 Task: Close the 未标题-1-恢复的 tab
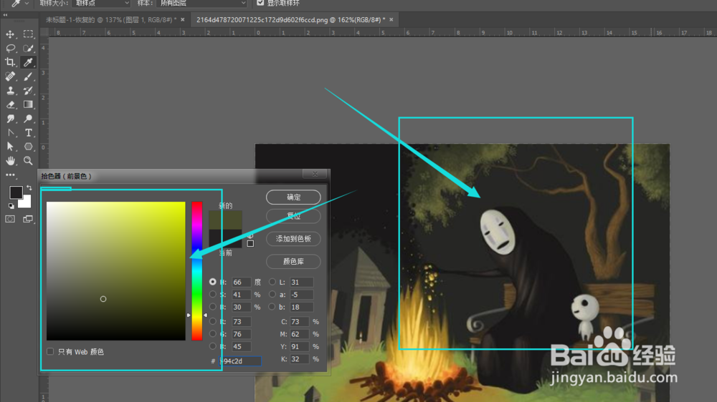[x=182, y=19]
